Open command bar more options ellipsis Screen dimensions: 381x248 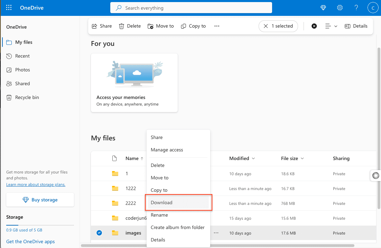(x=217, y=26)
